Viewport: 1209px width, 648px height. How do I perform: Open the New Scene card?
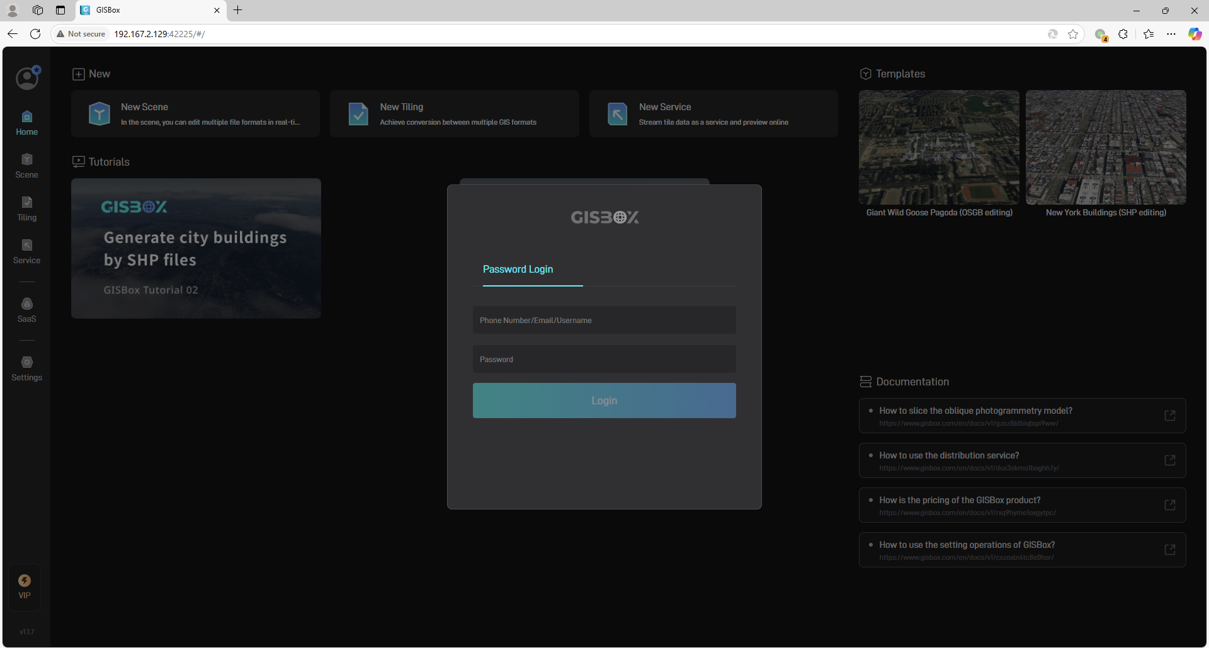195,114
